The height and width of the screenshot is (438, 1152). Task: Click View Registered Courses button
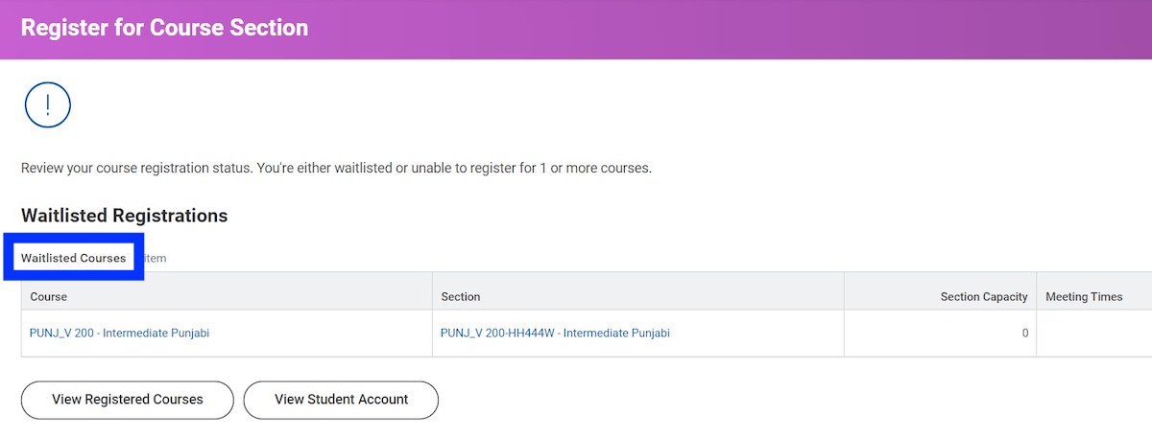click(x=128, y=400)
